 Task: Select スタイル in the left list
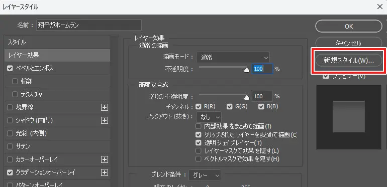click(x=57, y=42)
